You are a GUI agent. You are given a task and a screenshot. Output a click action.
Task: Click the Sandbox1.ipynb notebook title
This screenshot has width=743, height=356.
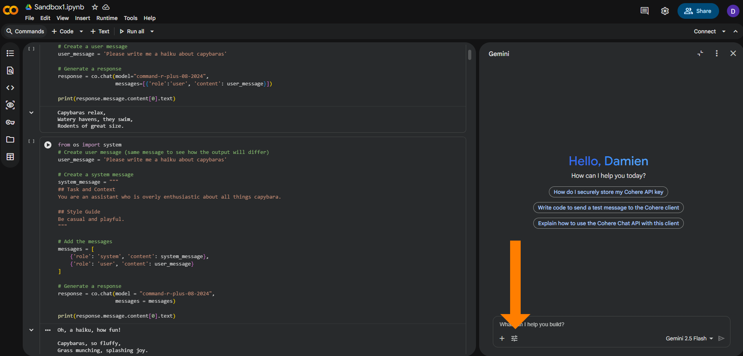coord(59,7)
